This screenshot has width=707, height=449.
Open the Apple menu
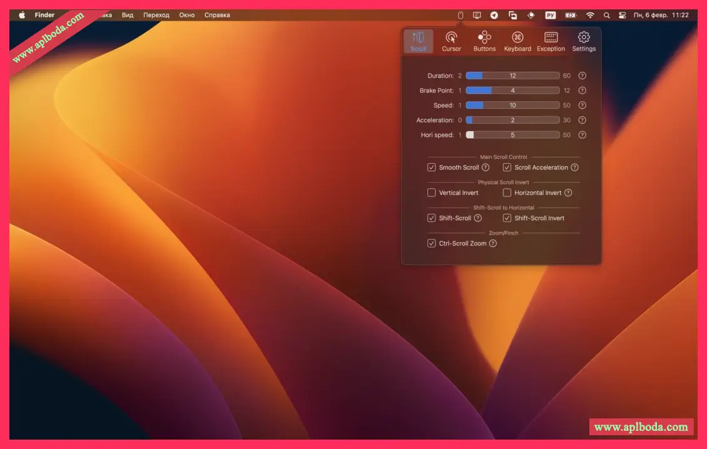pos(22,15)
